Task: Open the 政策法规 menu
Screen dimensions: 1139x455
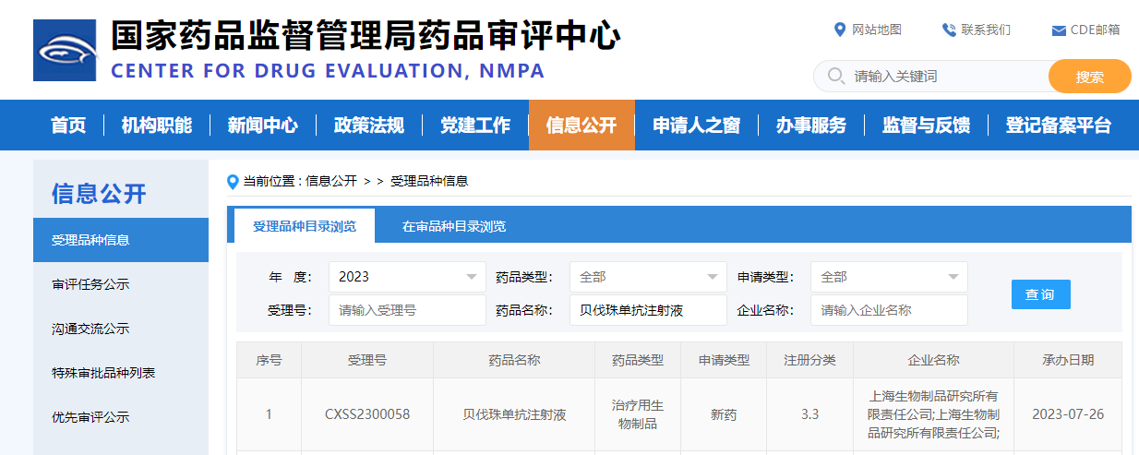Action: tap(369, 126)
